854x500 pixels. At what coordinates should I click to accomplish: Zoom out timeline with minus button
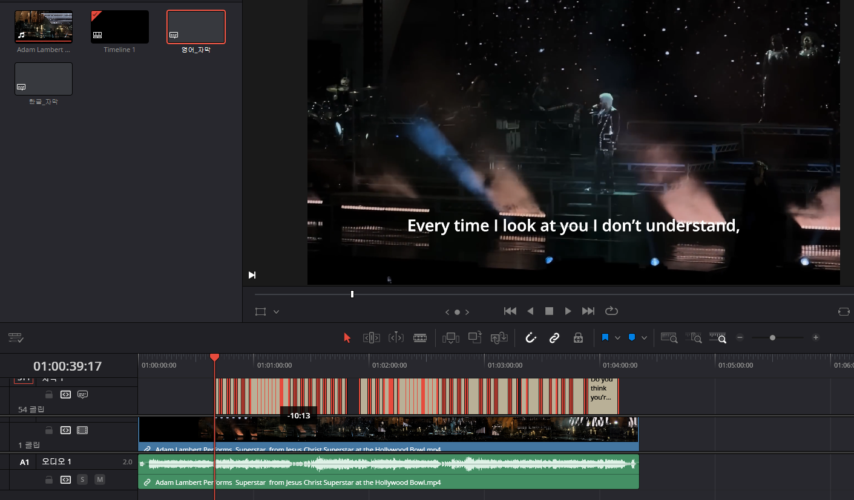point(740,337)
